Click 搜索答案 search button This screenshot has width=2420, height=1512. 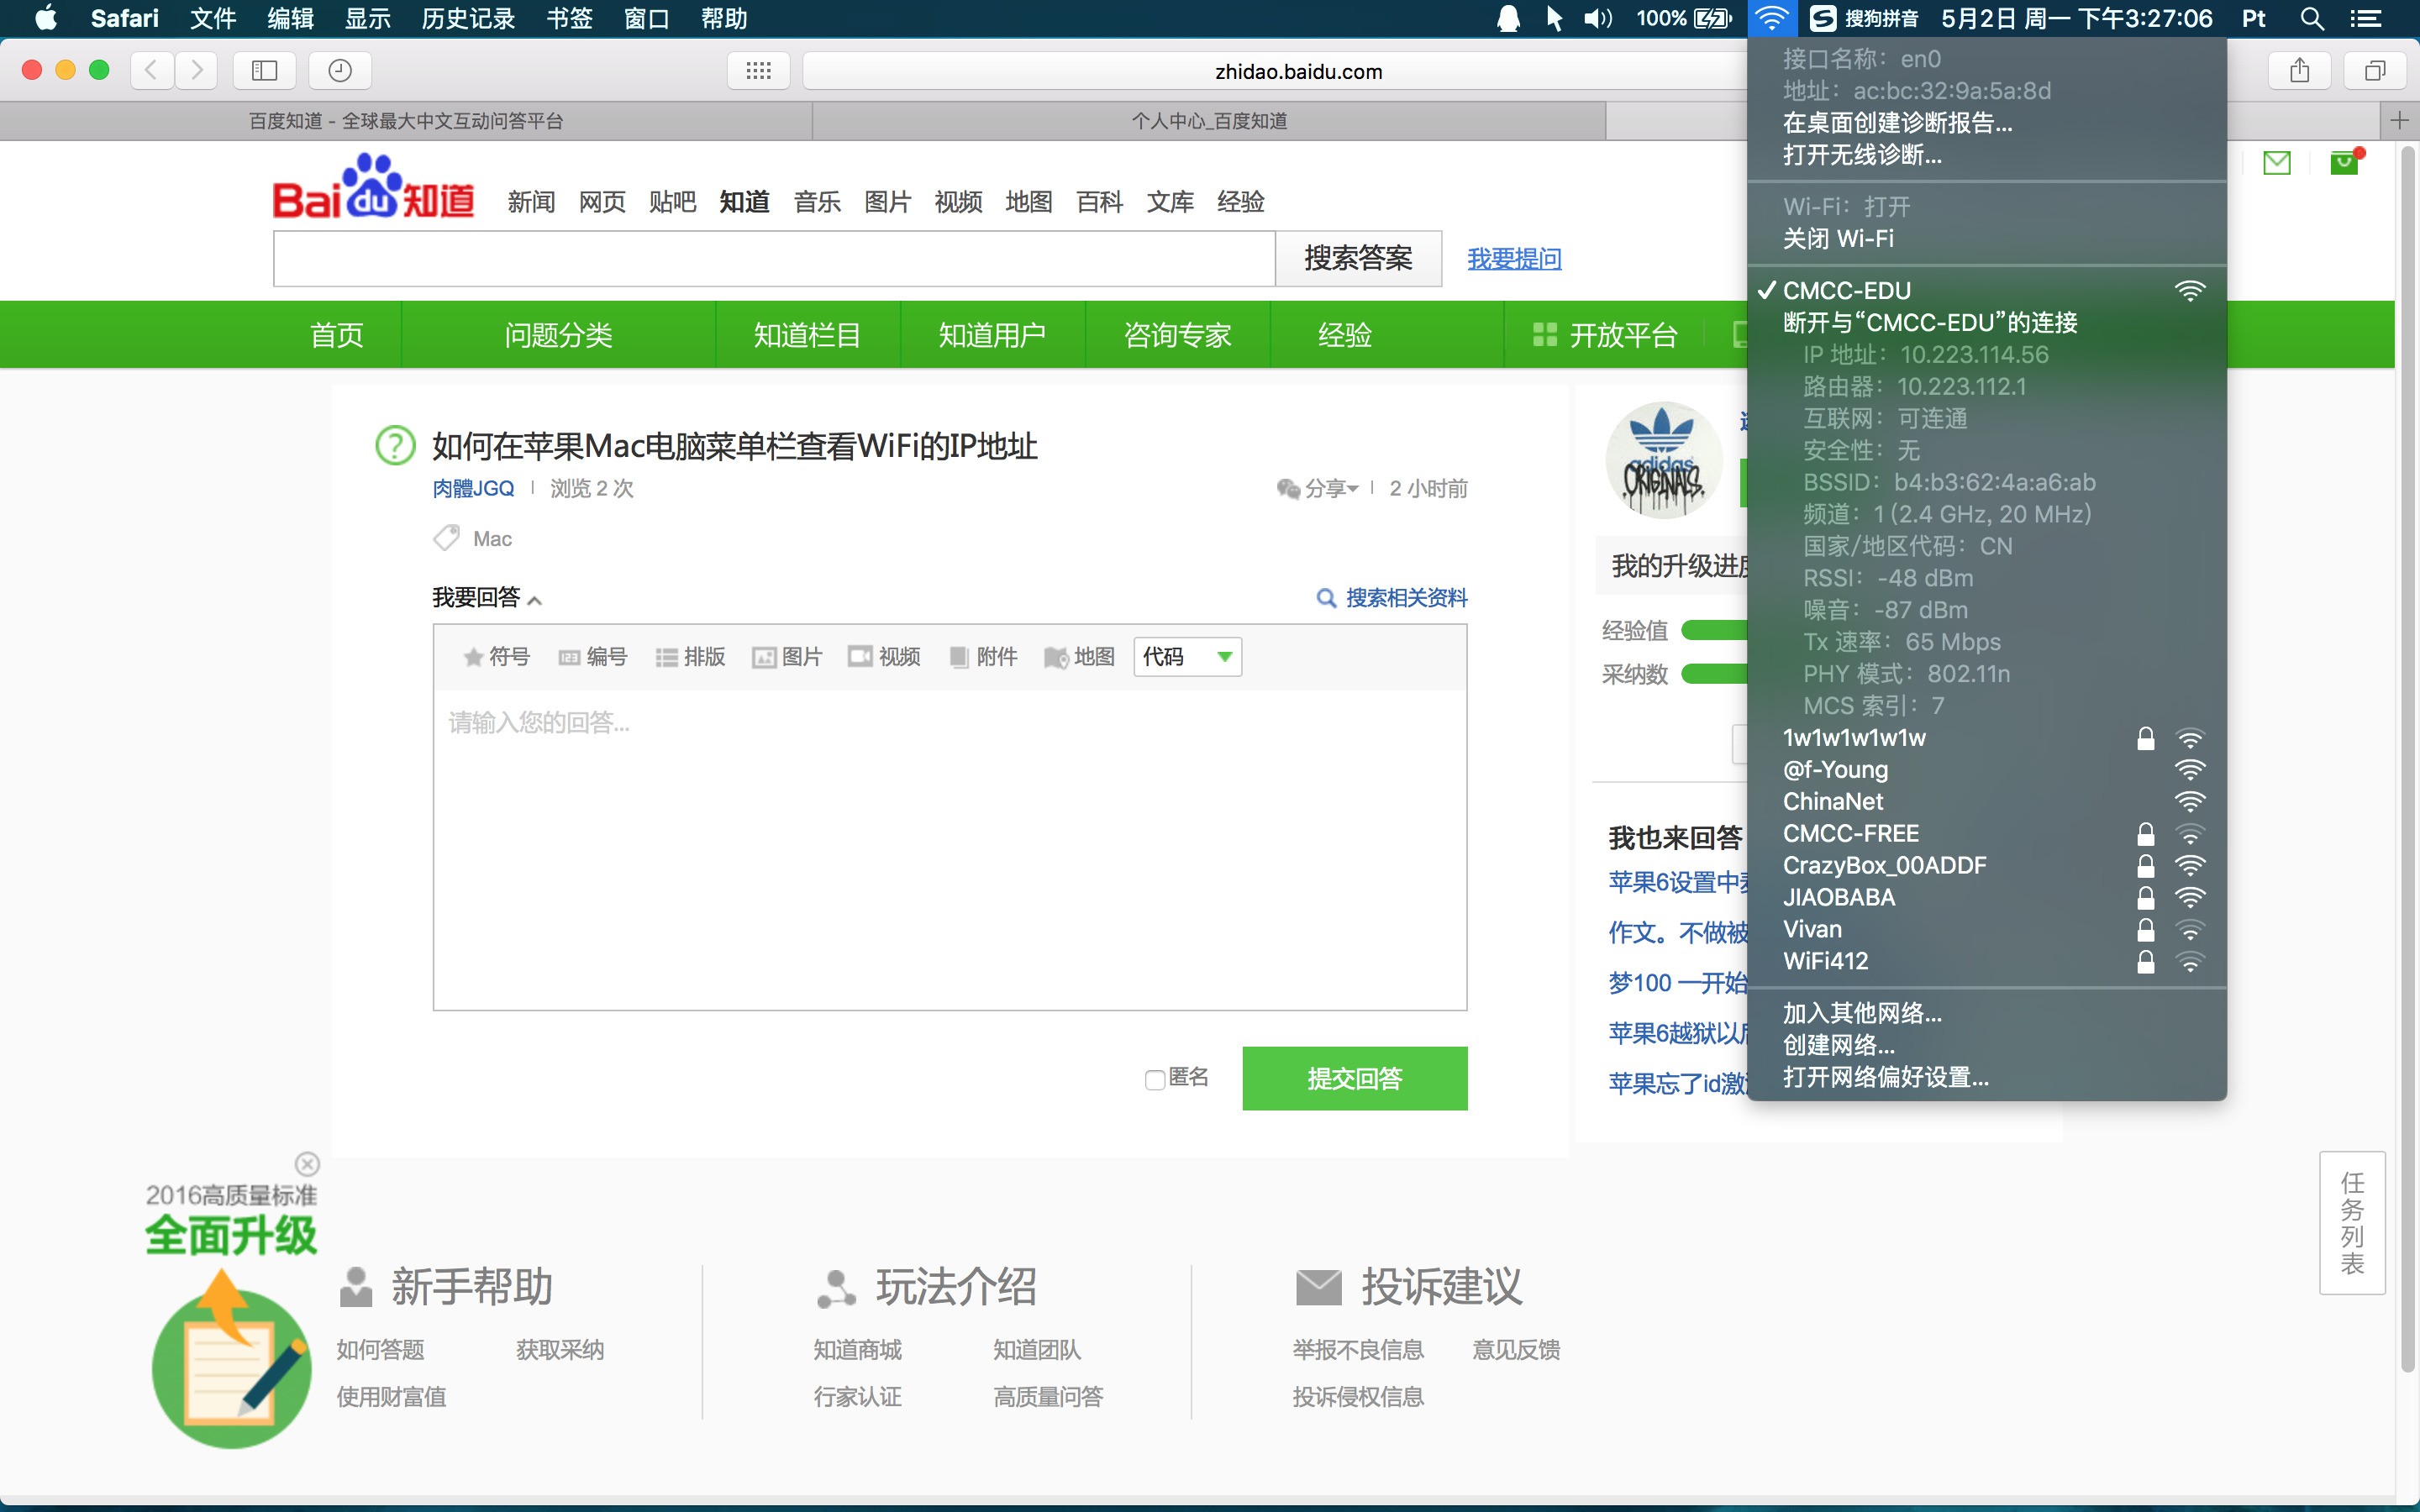(x=1358, y=259)
